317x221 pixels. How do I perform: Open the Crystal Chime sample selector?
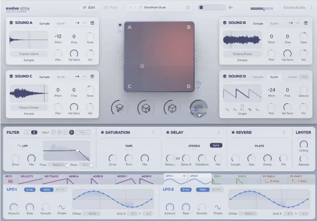[x=29, y=54]
